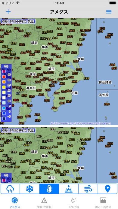Tap the 23.8 reading on the eastern cape
Image resolution: width=118 pixels, height=209 pixels.
[x=86, y=78]
